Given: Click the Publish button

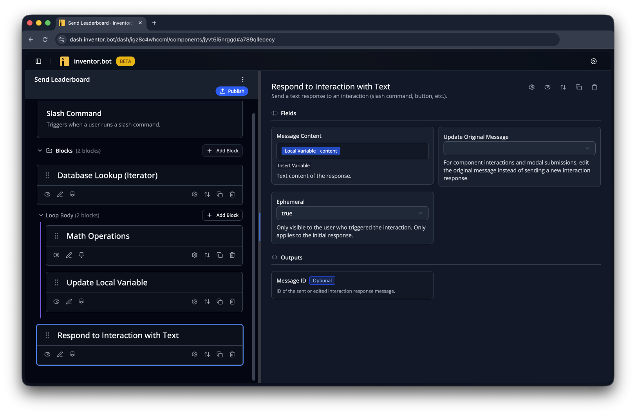Looking at the screenshot, I should coord(232,91).
